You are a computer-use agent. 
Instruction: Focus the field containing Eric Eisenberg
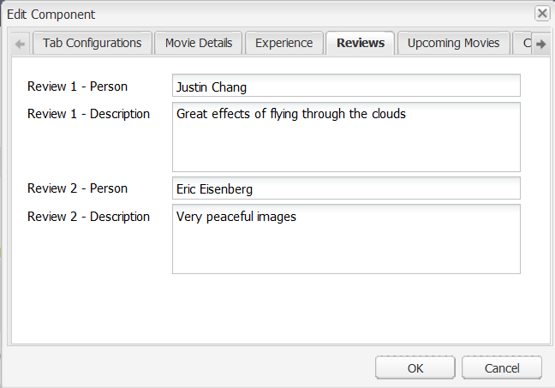click(x=346, y=188)
